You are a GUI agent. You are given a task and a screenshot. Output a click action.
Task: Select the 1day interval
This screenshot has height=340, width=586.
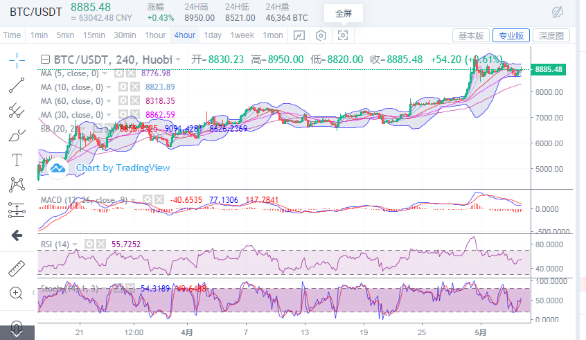tap(213, 35)
